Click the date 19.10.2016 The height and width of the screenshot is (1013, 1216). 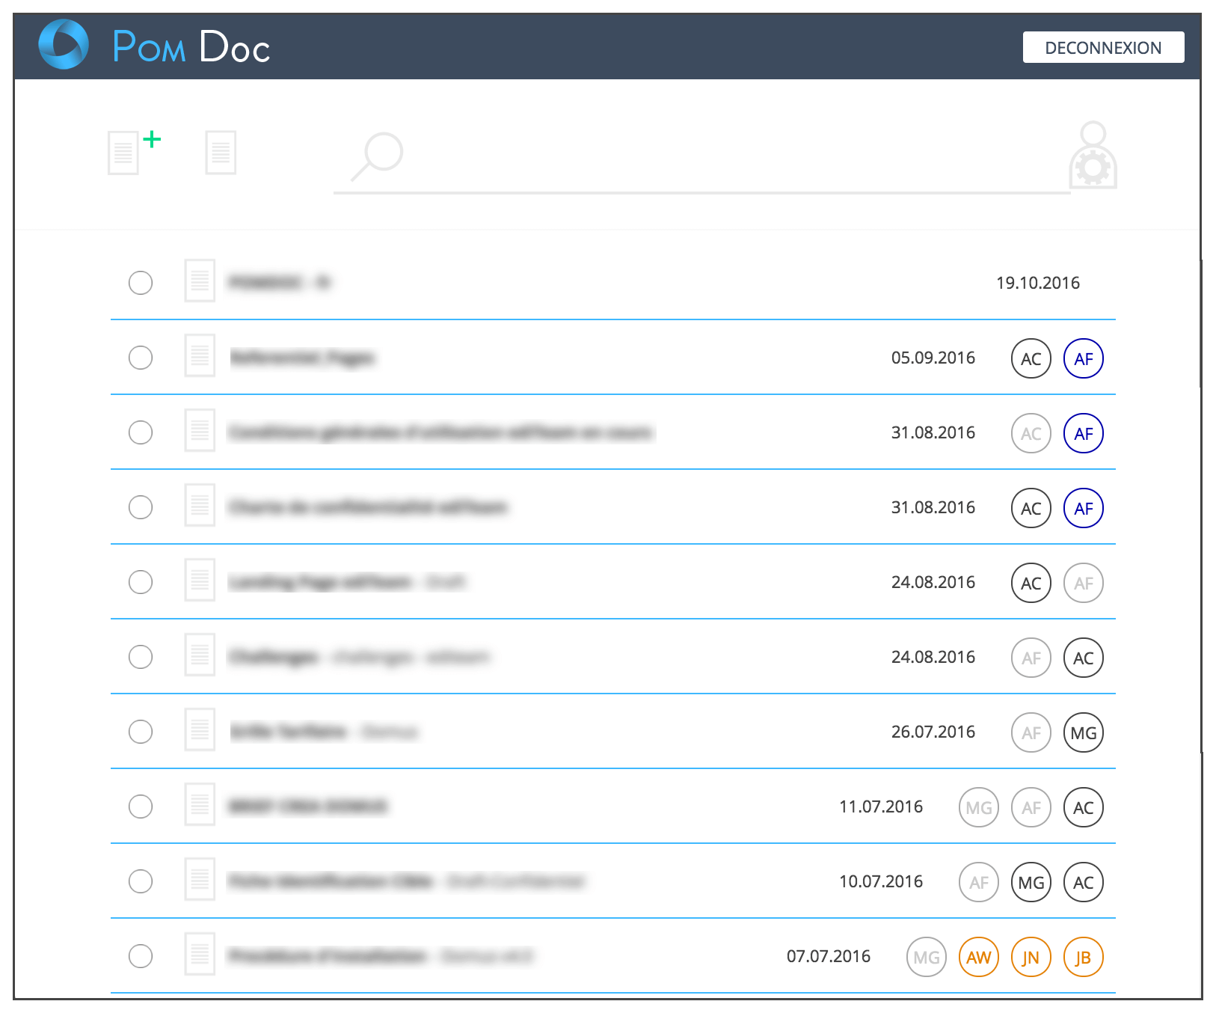pyautogui.click(x=1038, y=283)
